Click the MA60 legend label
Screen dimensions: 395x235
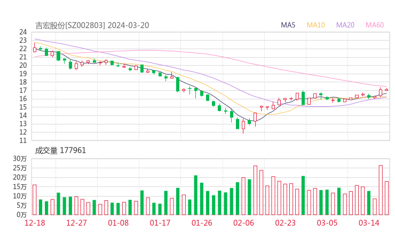(x=375, y=25)
